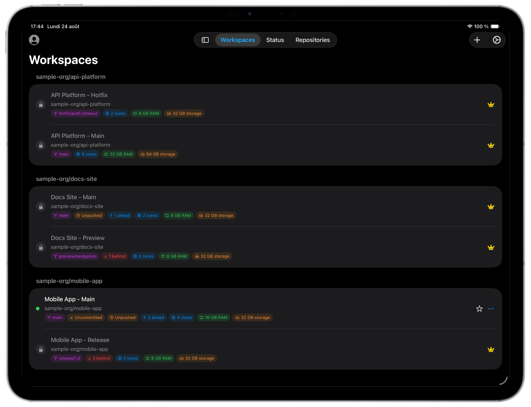Click crown icon on API Platform - Main
The image size is (531, 407).
coord(491,145)
